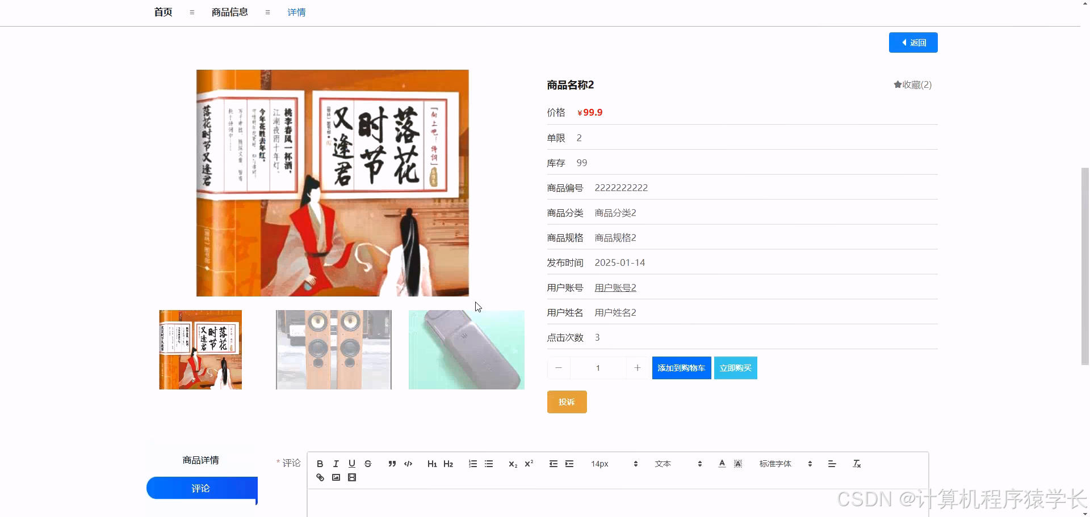This screenshot has height=517, width=1090.
Task: Insert hyperlink in comment
Action: coord(320,477)
